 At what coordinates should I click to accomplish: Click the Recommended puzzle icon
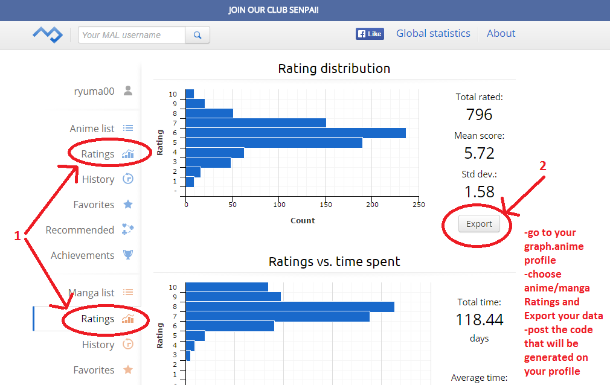[127, 230]
